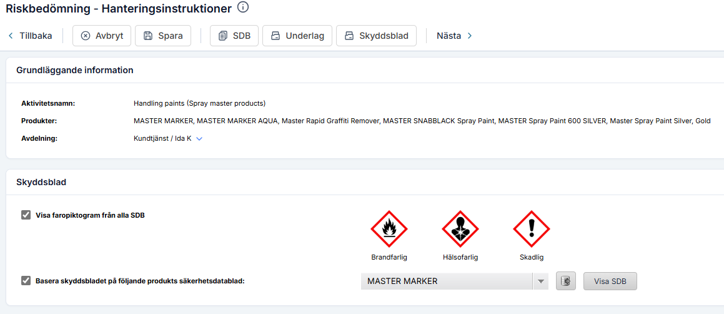Screen dimensions: 724x314
Task: Open the MASTER MARKER product combo box
Action: [x=454, y=281]
